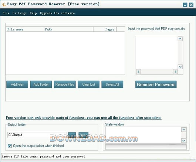Click inside the password input box
The width and height of the screenshot is (196, 162).
[157, 52]
